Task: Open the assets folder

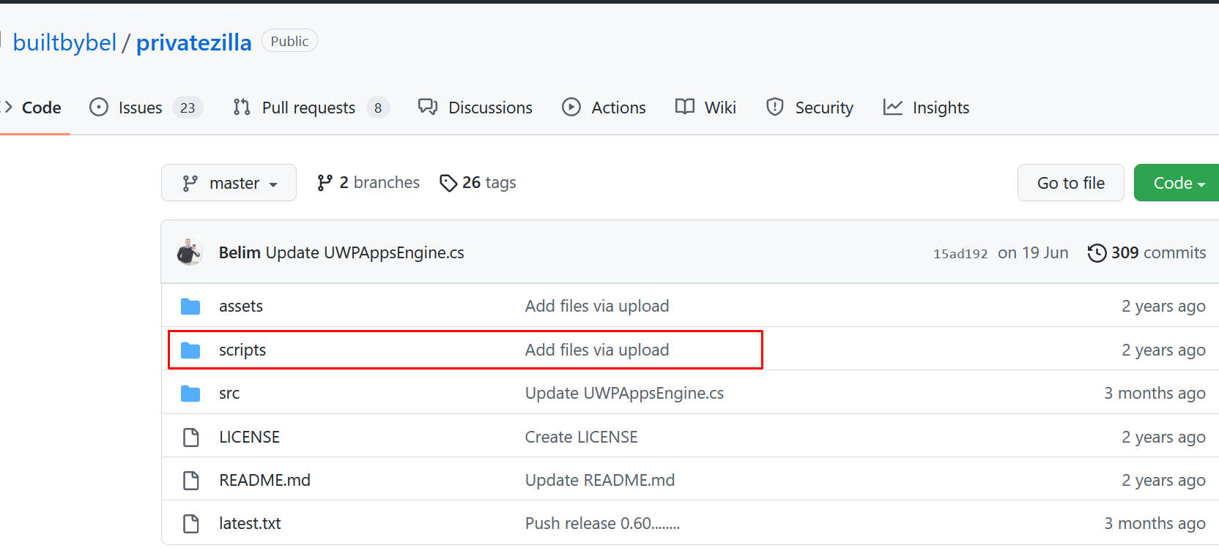Action: (x=241, y=306)
